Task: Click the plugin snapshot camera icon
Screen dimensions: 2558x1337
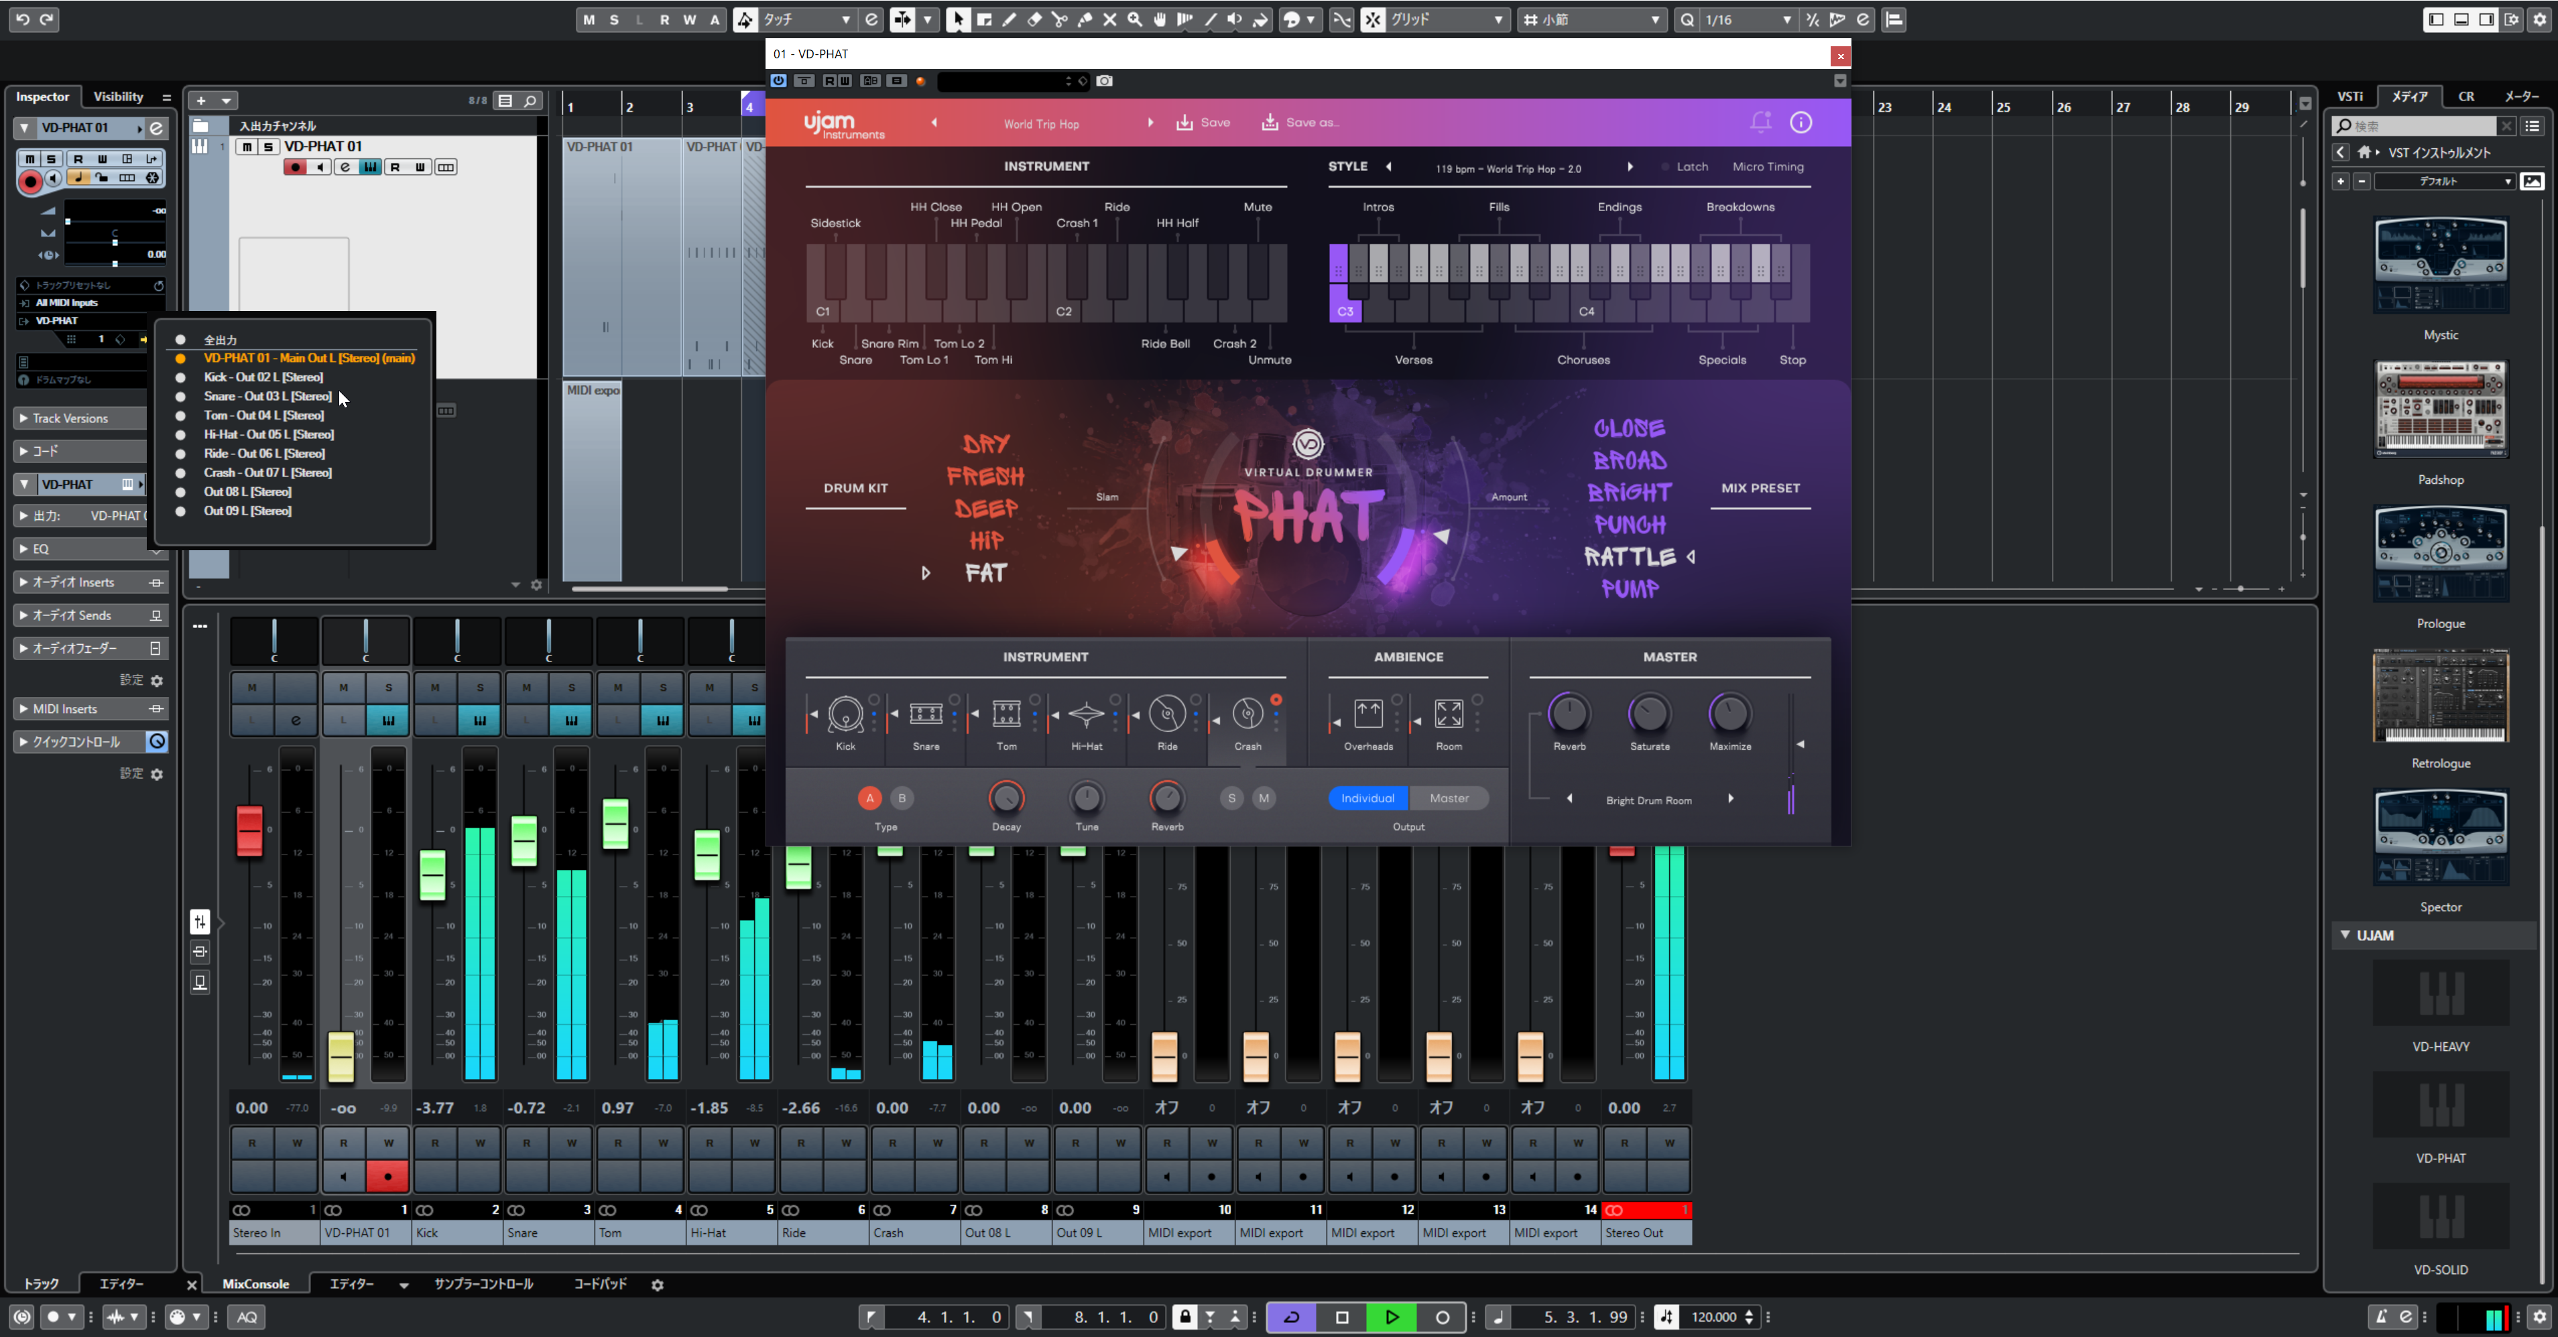Action: 1104,81
